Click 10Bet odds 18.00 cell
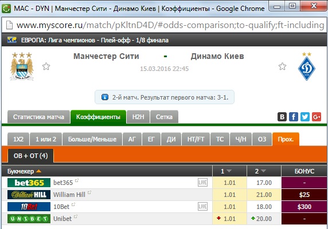Screen dimensions: 328x229 point(264,207)
